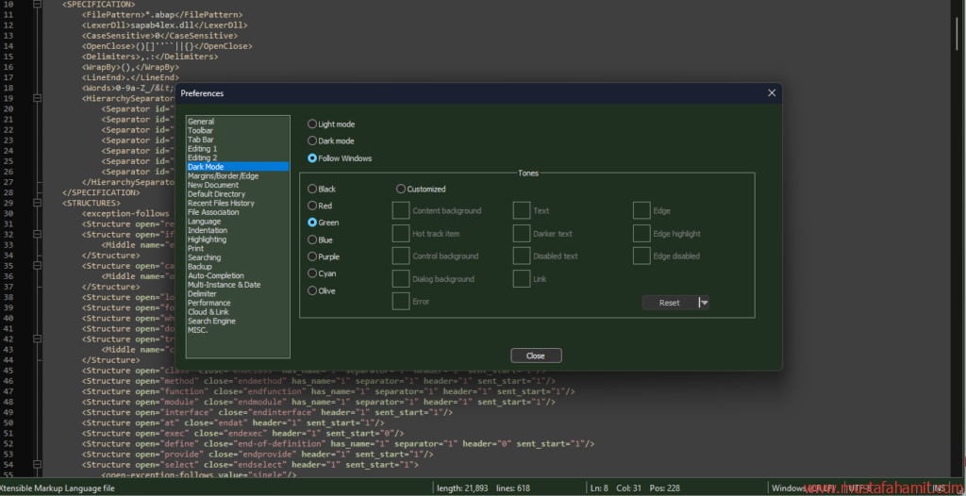Viewport: 966px width, 496px height.
Task: Pick the Olive tone radio button
Action: [x=313, y=291]
